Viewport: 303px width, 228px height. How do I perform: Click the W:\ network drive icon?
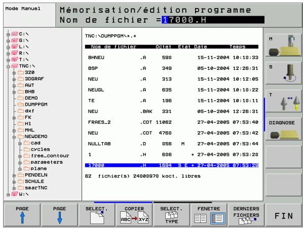(15, 194)
